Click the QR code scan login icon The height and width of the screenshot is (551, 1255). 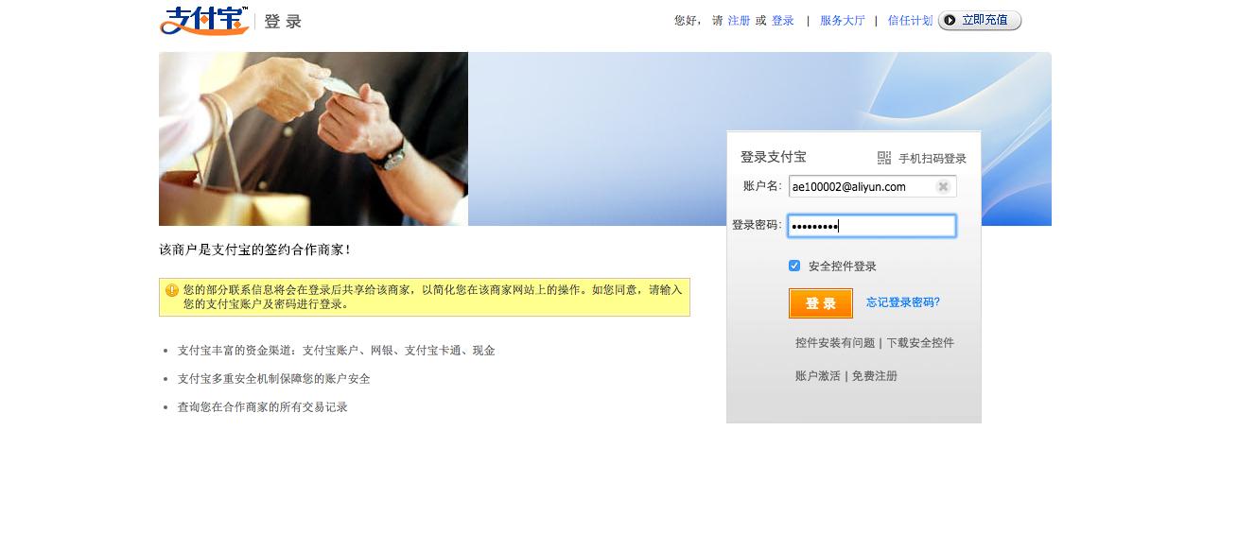pyautogui.click(x=884, y=158)
